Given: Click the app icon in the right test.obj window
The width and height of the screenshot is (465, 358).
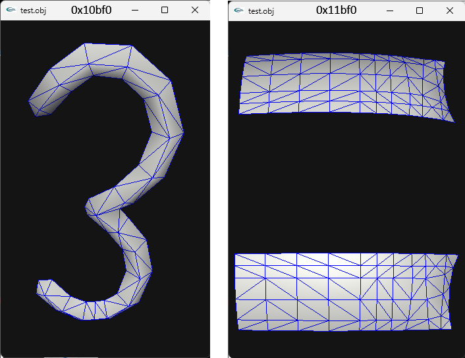Looking at the screenshot, I should coord(238,11).
